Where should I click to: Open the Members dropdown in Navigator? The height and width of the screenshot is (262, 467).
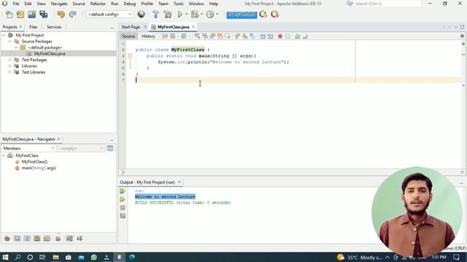point(28,148)
